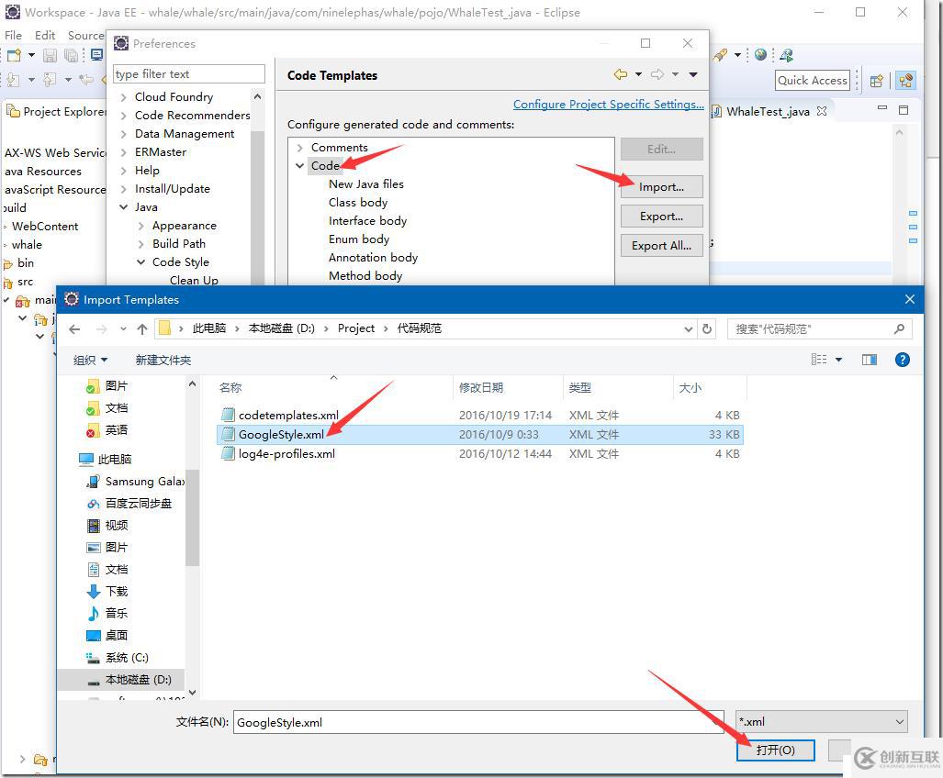This screenshot has width=943, height=778.
Task: Click the forward arrow in Preferences header
Action: tap(657, 74)
